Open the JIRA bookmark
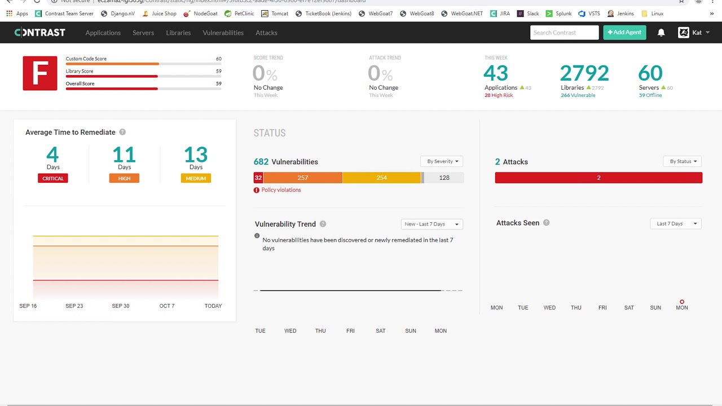 click(500, 14)
